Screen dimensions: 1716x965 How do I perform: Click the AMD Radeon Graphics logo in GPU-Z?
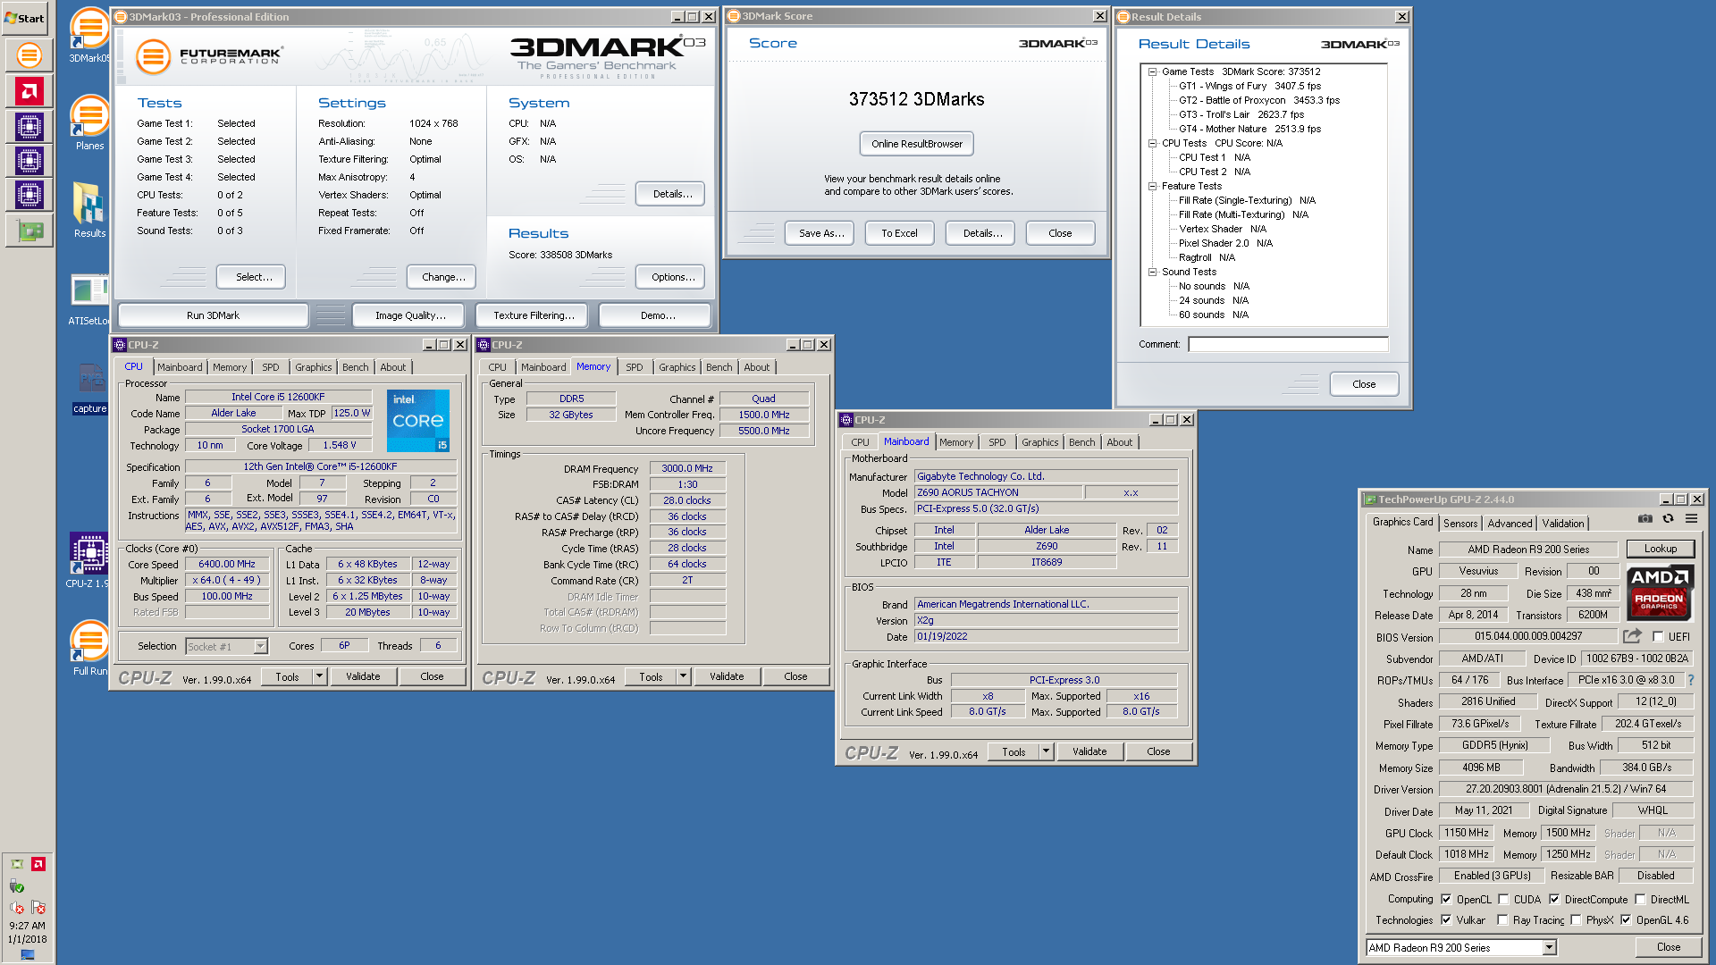(x=1659, y=593)
